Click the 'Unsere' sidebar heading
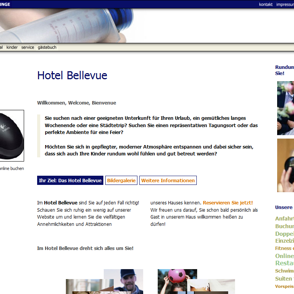The height and width of the screenshot is (294, 294). pyautogui.click(x=284, y=207)
